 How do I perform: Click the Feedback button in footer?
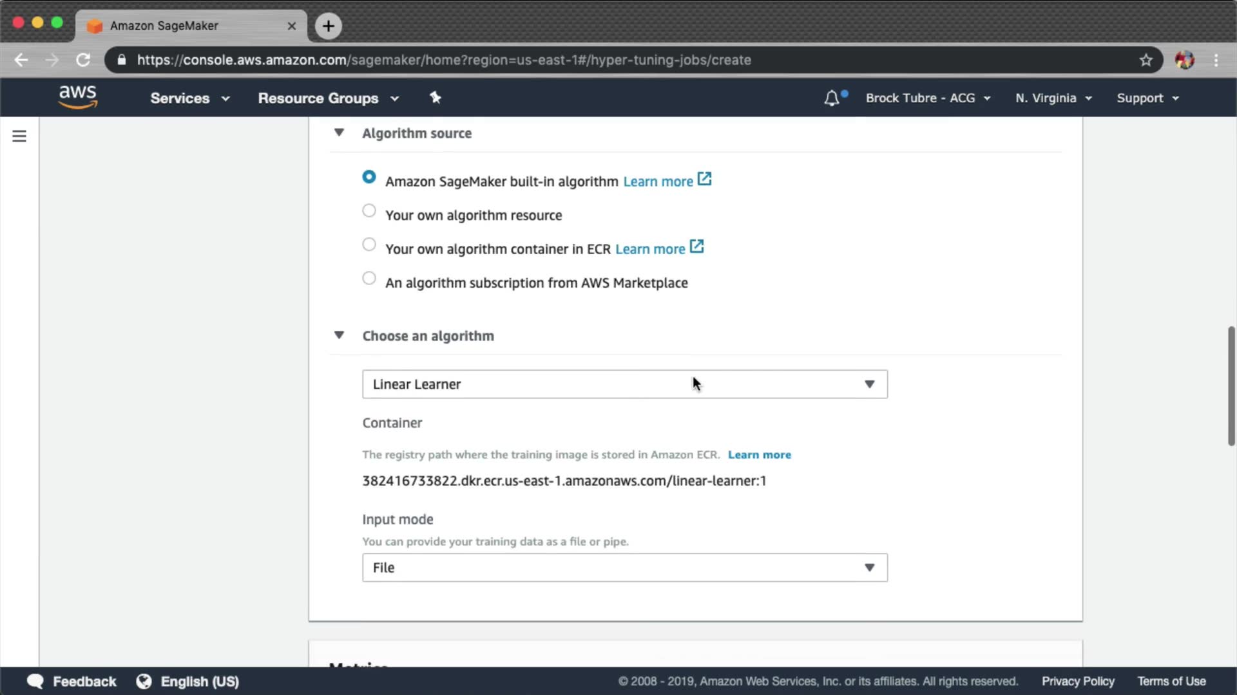click(x=72, y=681)
